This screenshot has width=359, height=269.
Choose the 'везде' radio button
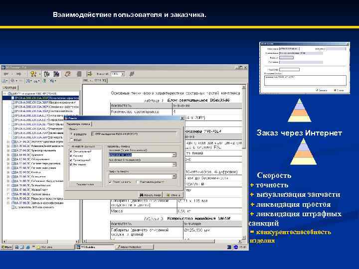coord(71,139)
